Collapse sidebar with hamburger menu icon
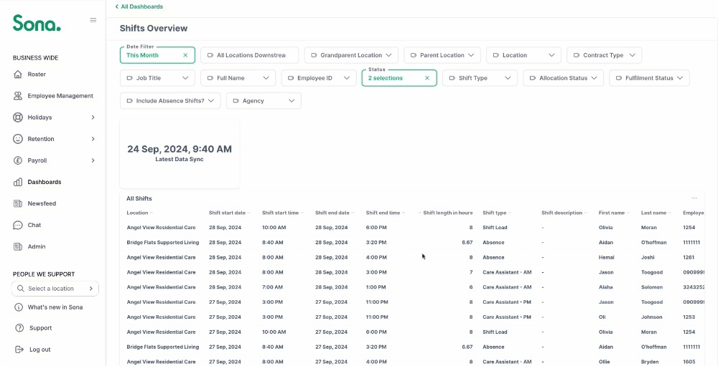 [x=93, y=20]
